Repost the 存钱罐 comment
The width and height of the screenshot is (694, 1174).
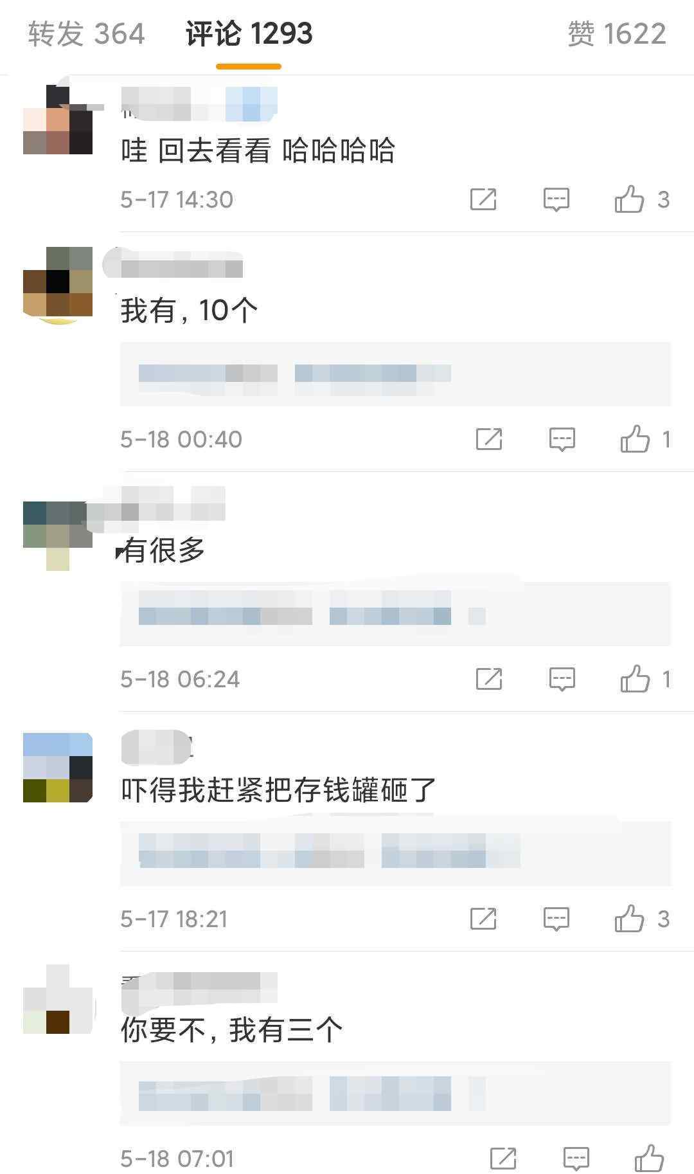click(x=483, y=919)
